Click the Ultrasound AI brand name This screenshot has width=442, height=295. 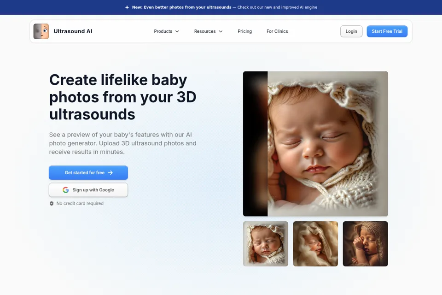coord(73,31)
